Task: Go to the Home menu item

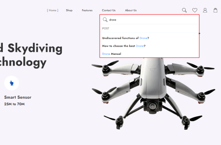Action: coord(53,10)
